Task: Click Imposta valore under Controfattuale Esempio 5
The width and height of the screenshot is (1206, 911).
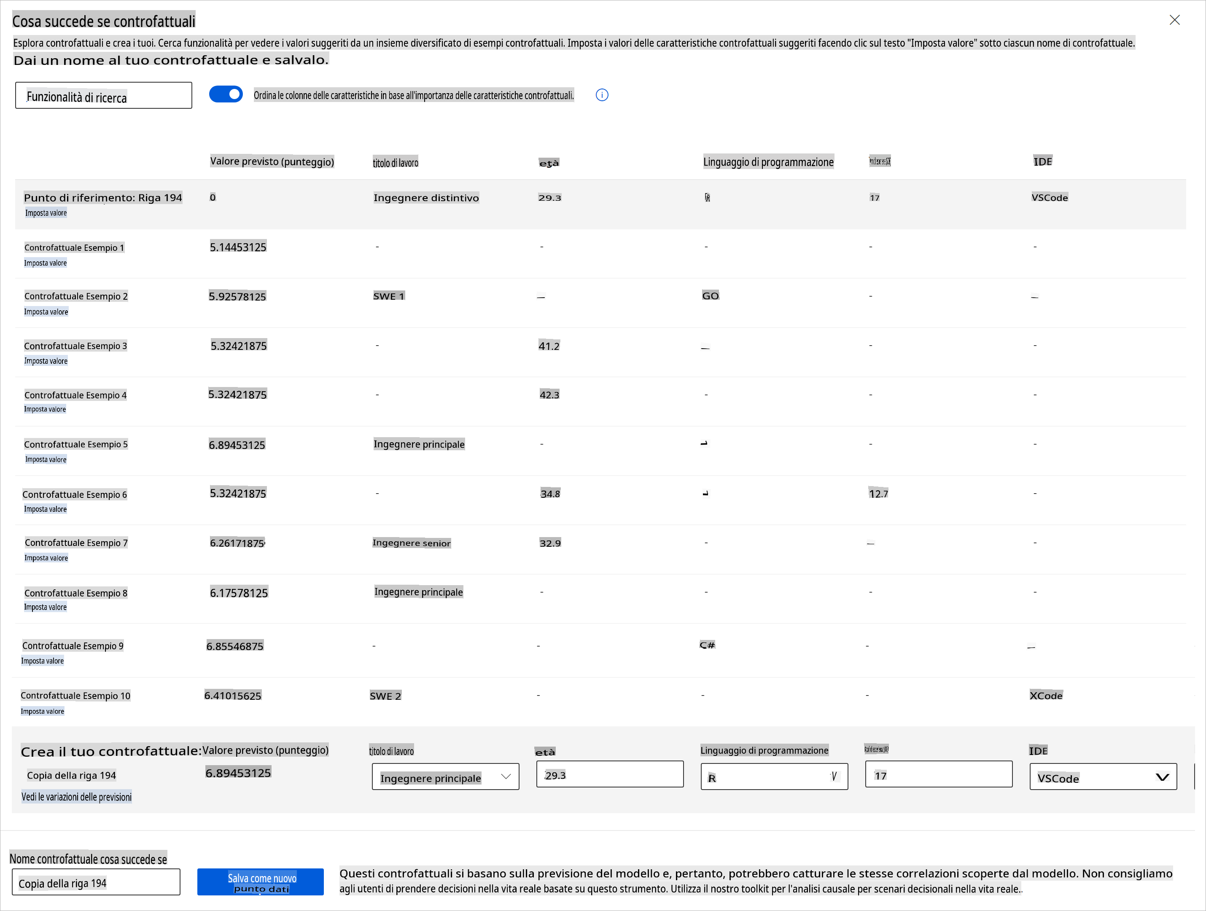Action: (x=45, y=459)
